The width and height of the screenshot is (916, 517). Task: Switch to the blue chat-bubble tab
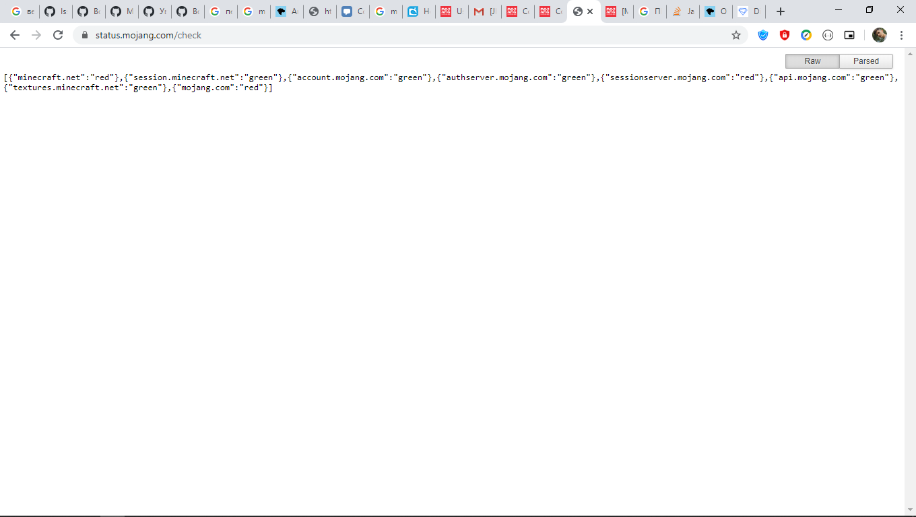353,11
